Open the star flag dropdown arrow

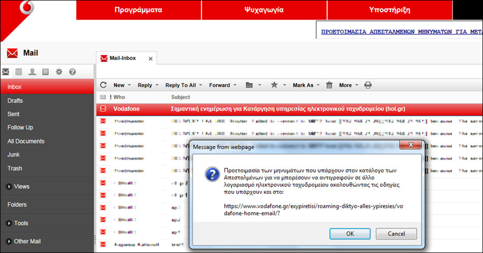(x=284, y=85)
